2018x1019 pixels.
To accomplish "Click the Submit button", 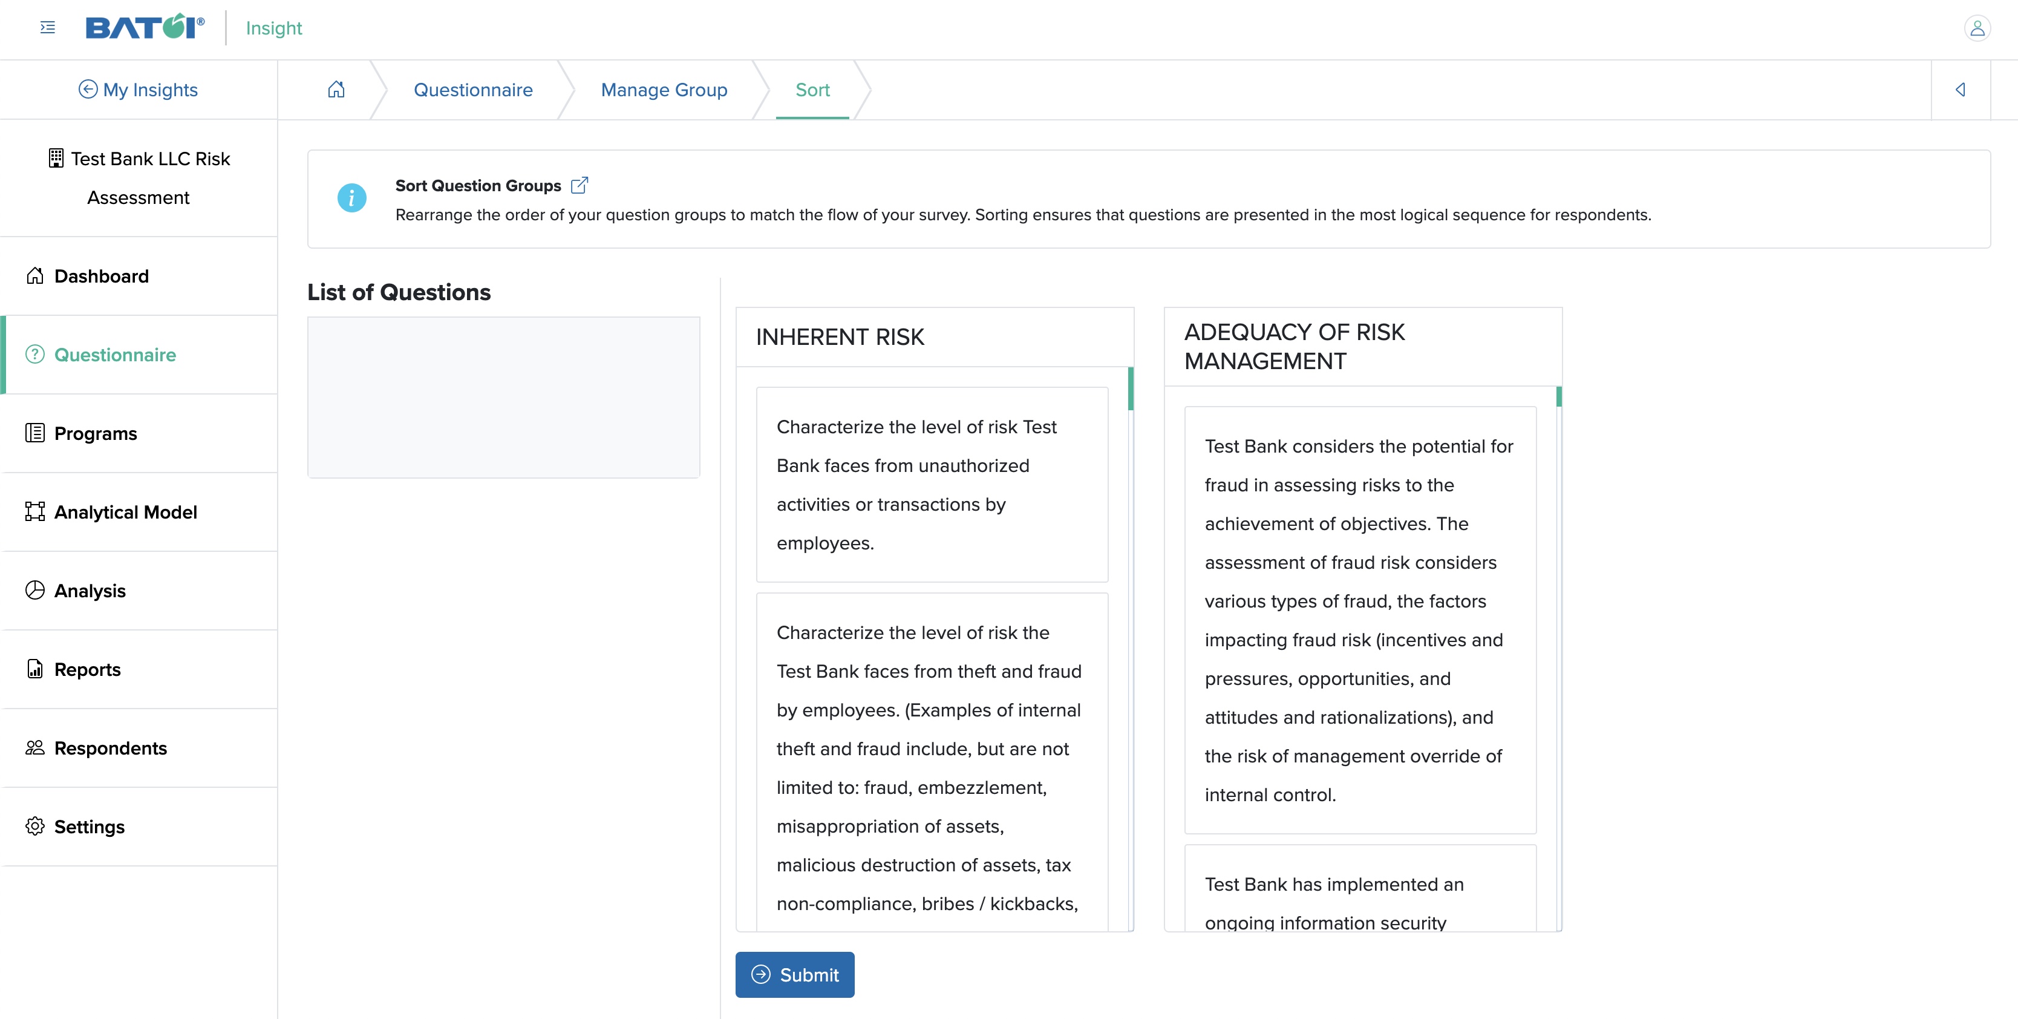I will point(794,974).
